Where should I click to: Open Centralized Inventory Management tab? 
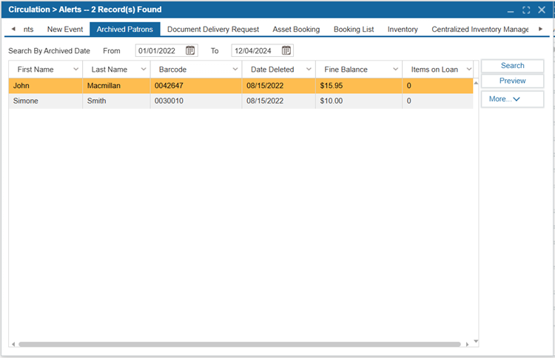(x=480, y=30)
